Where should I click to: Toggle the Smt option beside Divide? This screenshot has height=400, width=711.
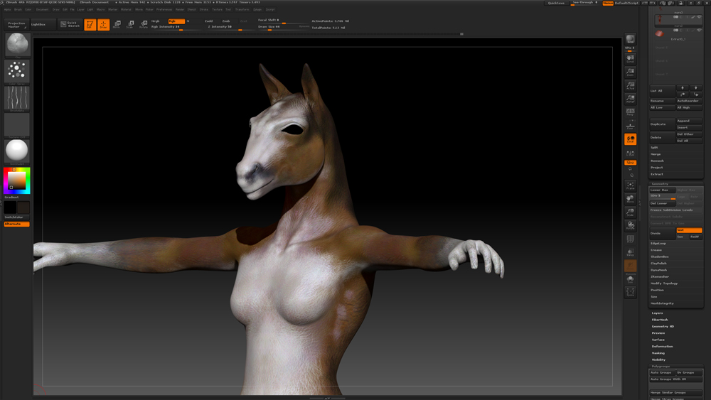(688, 230)
